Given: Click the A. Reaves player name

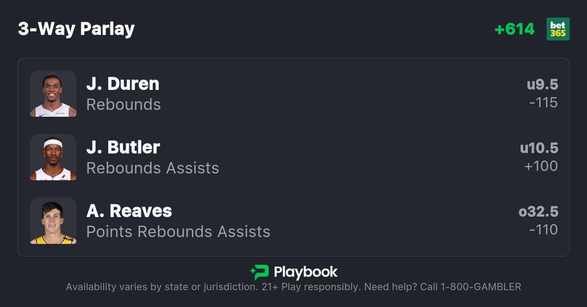Looking at the screenshot, I should click(129, 211).
